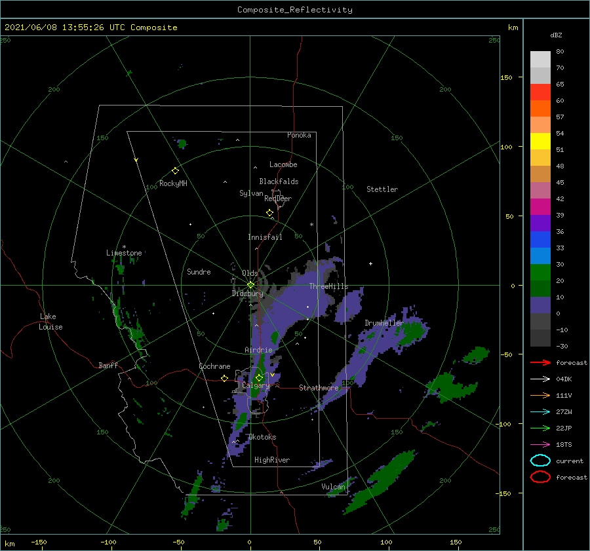Select the 65 dBZ red color swatch

pos(540,92)
